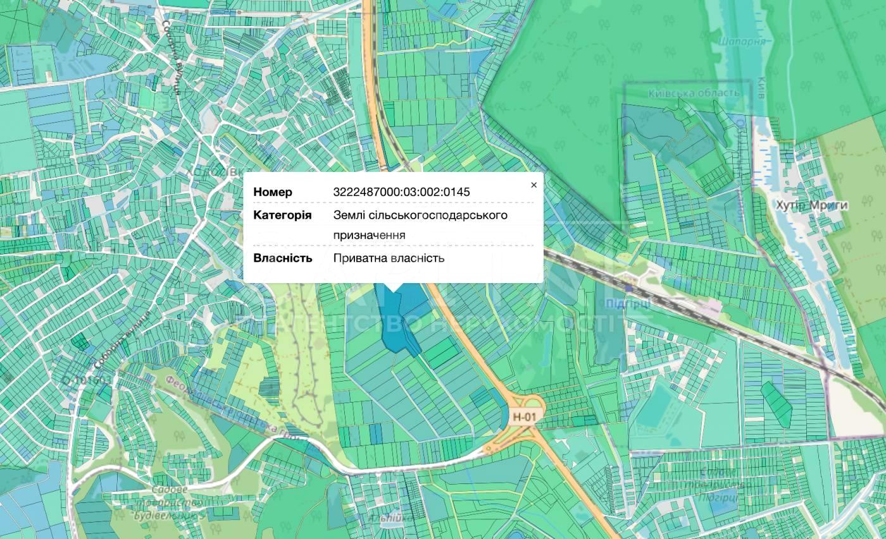
Task: Click the Номер field label in popup
Action: (273, 192)
